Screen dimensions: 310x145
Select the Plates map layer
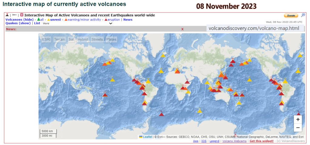point(111,39)
